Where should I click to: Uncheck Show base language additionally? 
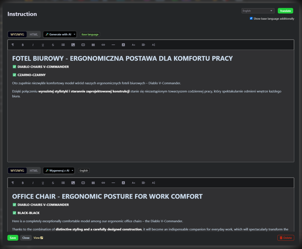click(x=251, y=18)
